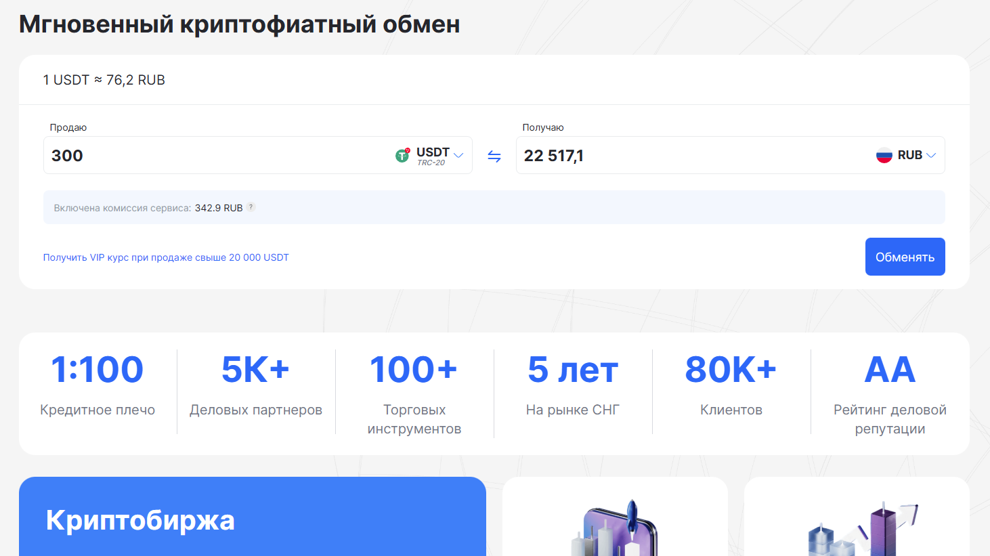This screenshot has width=990, height=556.
Task: Select the 1:100 Кредитное плечо stat
Action: pyautogui.click(x=98, y=384)
